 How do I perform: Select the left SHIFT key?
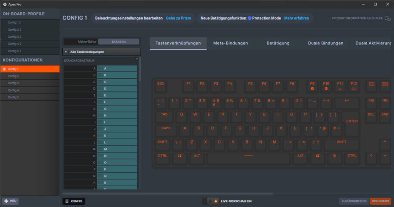[162, 144]
